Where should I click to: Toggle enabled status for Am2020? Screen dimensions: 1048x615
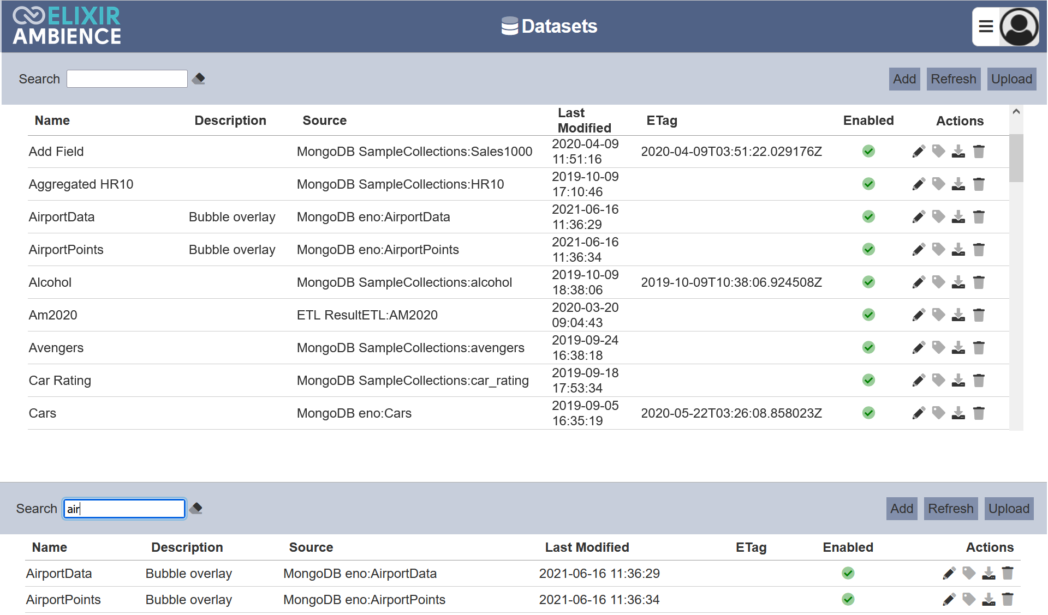(x=868, y=315)
